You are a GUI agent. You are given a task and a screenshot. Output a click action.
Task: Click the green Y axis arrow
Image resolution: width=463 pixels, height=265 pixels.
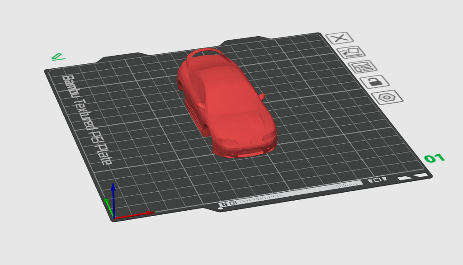tap(109, 207)
